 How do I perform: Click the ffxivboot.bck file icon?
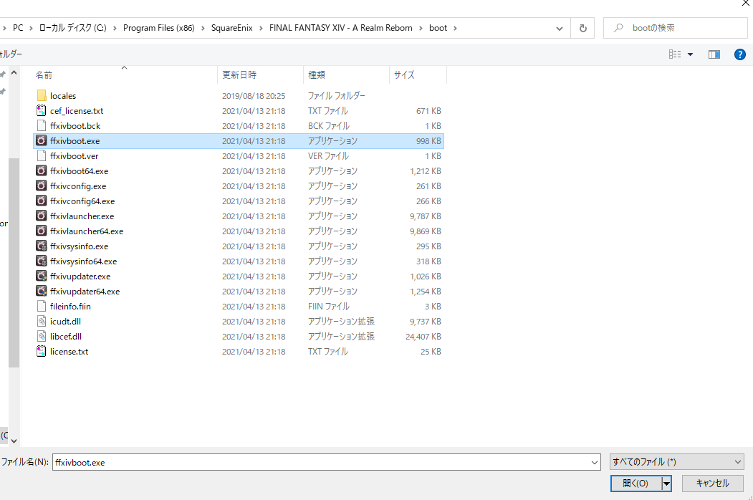click(x=42, y=126)
